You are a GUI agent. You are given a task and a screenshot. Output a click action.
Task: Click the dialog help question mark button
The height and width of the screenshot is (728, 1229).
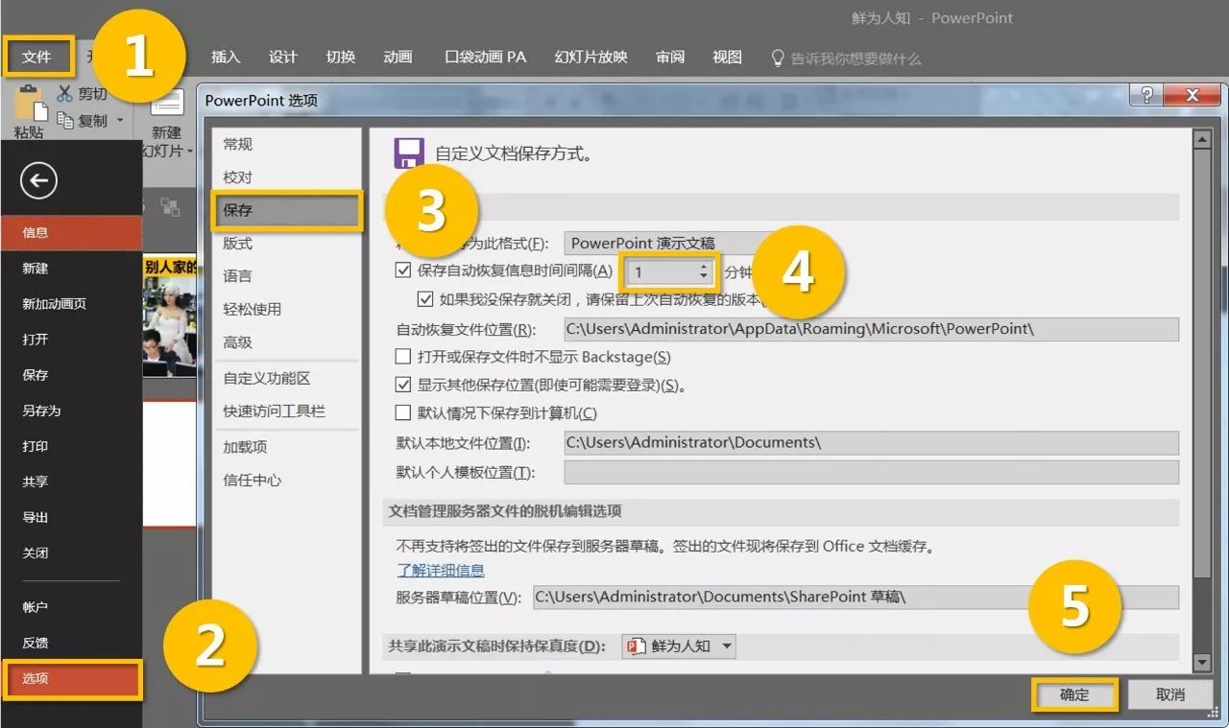1145,95
